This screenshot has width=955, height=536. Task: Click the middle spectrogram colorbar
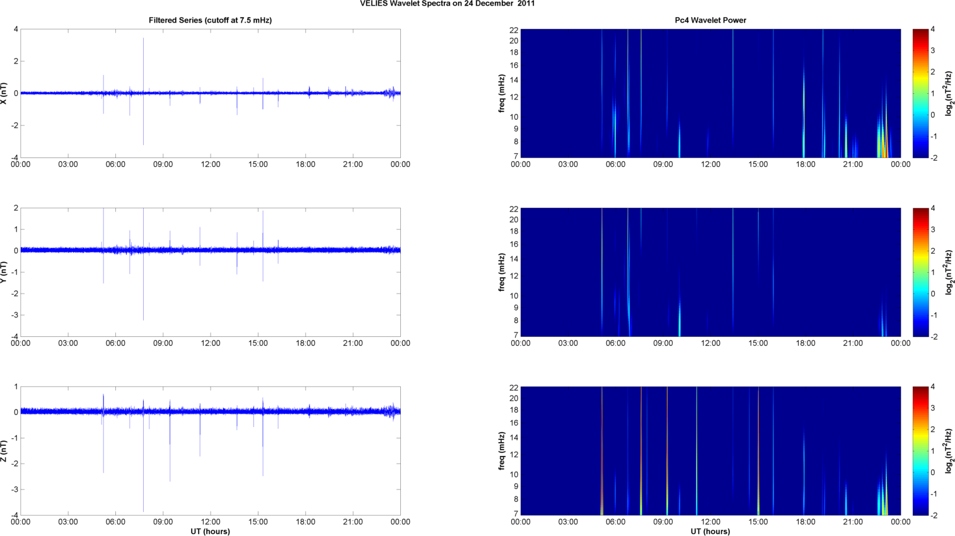coord(920,272)
